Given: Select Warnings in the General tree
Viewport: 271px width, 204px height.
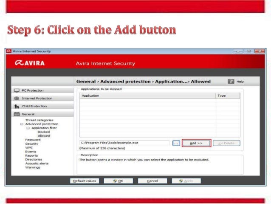Looking at the screenshot, I should pyautogui.click(x=32, y=167).
